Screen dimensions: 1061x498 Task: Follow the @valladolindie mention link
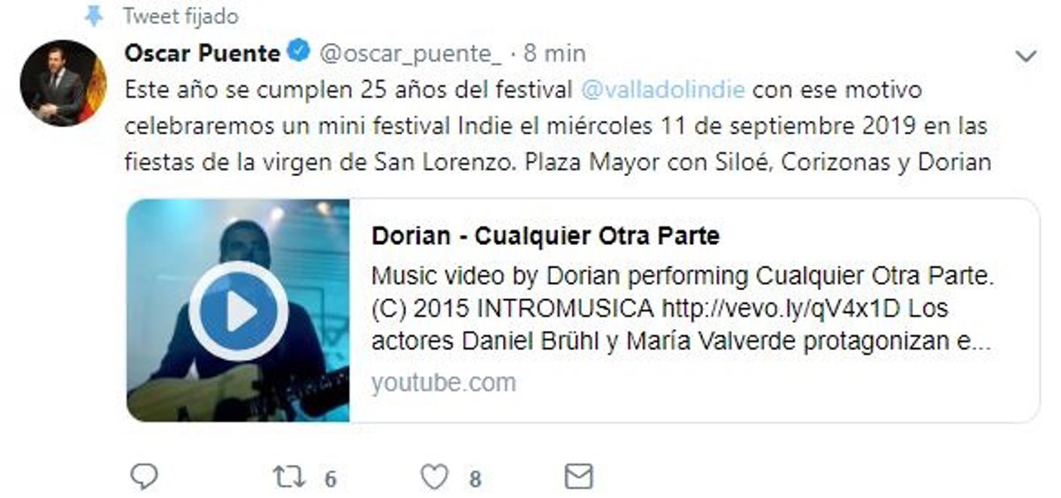tap(663, 90)
